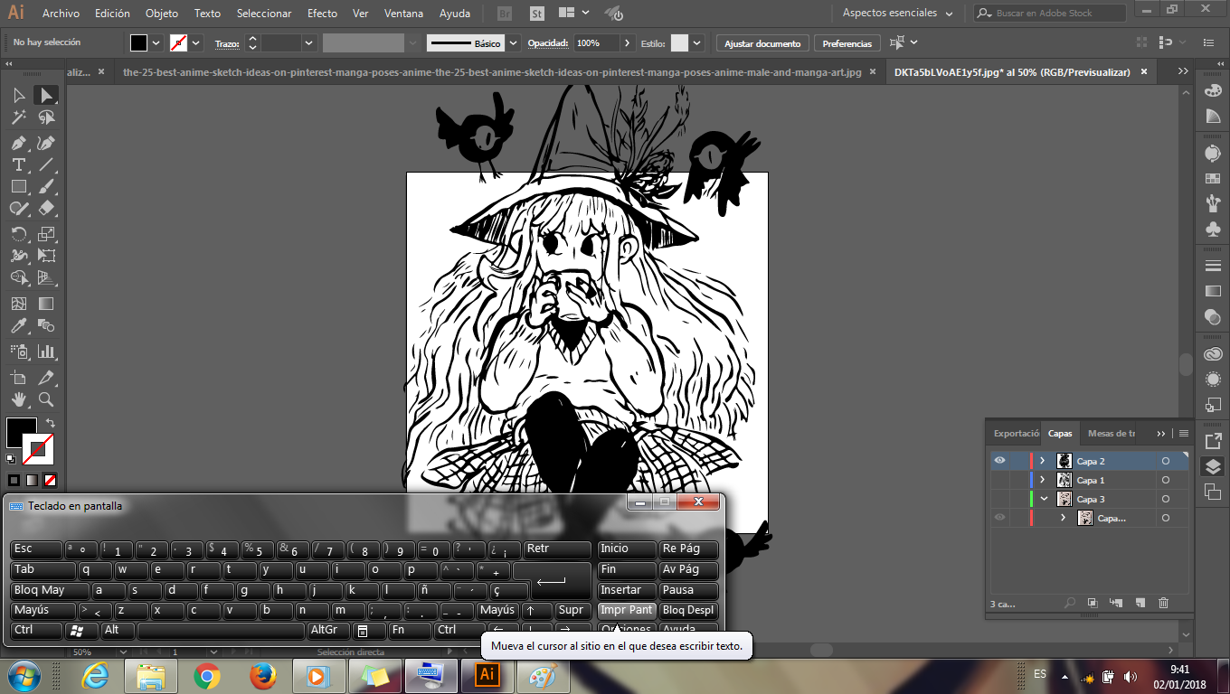Toggle visibility box of Capa 3
This screenshot has height=694, width=1230.
(x=999, y=499)
